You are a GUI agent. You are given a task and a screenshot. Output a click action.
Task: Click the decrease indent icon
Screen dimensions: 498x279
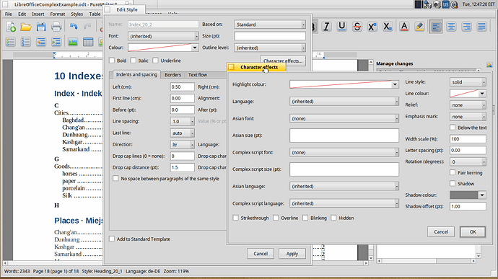(41, 42)
